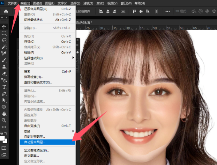Choose Check Spelling menu item
Viewport: 217px width, 165px height.
tap(47, 77)
